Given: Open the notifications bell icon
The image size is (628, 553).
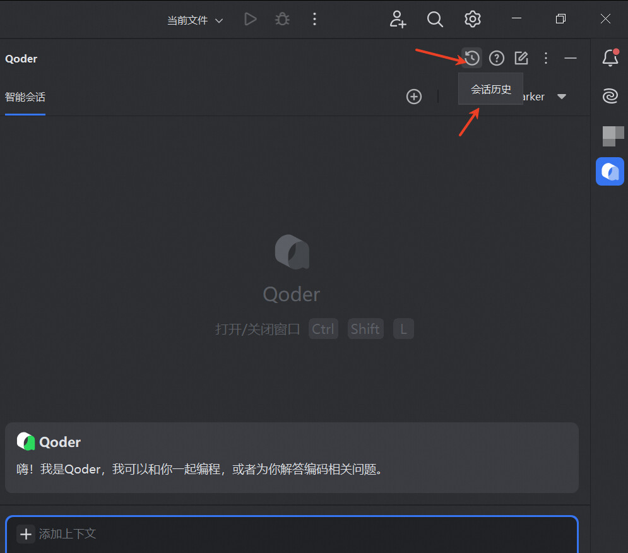Looking at the screenshot, I should pyautogui.click(x=610, y=57).
